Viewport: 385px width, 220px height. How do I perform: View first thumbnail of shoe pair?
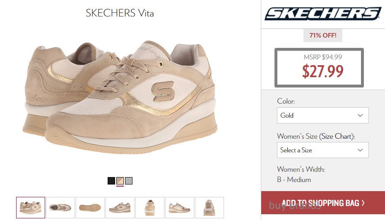click(31, 208)
